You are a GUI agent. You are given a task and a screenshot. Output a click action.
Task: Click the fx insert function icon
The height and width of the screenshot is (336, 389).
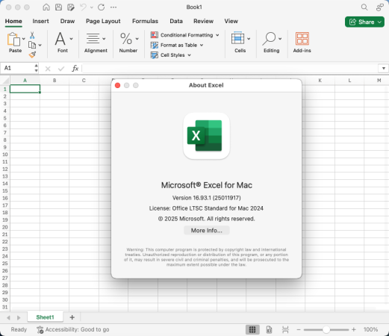[75, 68]
